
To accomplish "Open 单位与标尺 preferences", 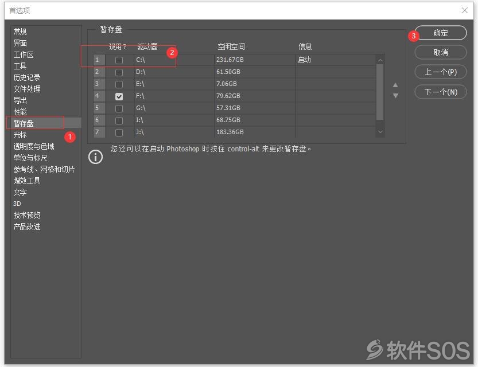I will click(30, 158).
